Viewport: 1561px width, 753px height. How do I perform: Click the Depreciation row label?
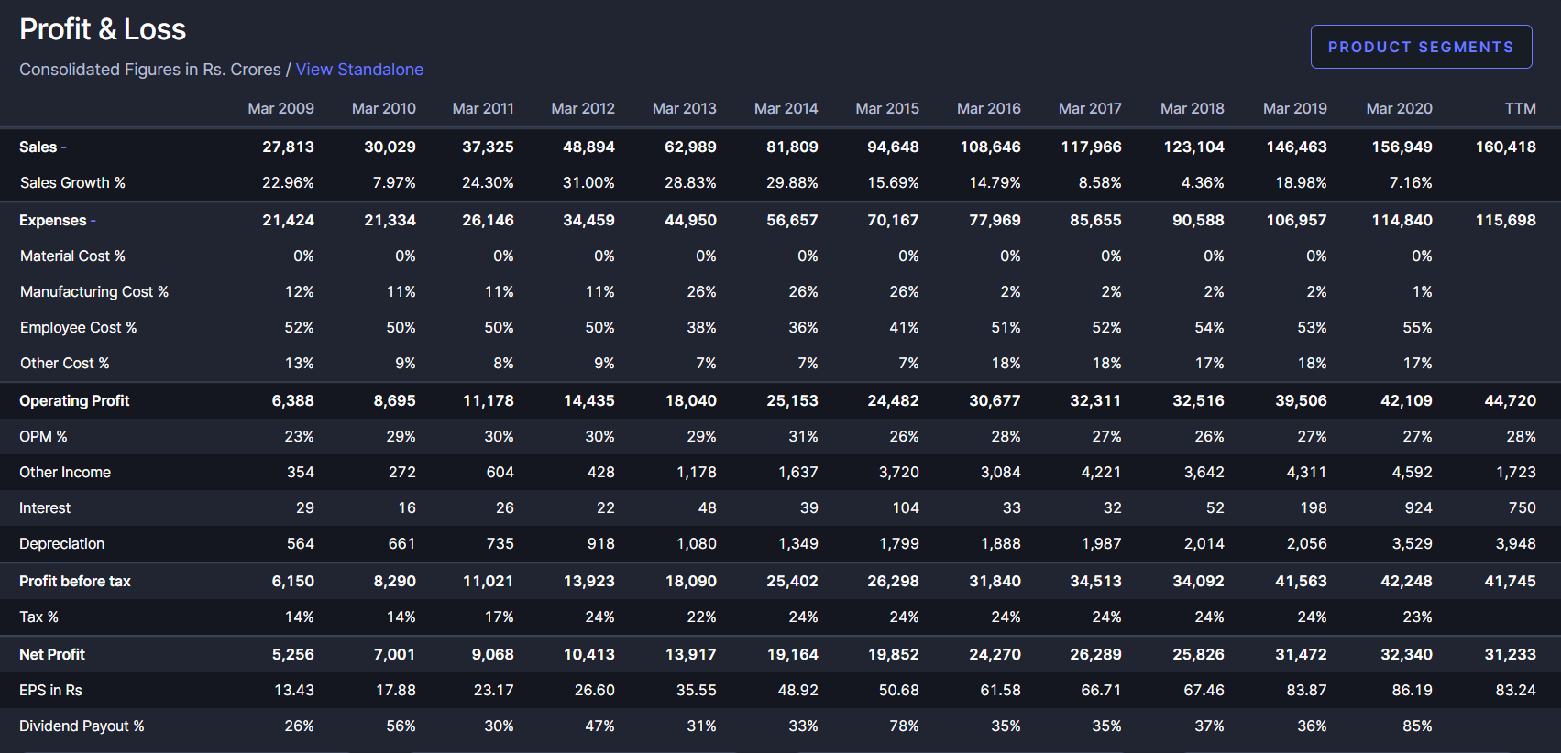62,544
